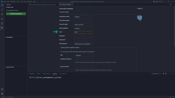Viewport: 175px width, 98px height.
Task: Split the terminal with the split icon
Action: point(164,74)
